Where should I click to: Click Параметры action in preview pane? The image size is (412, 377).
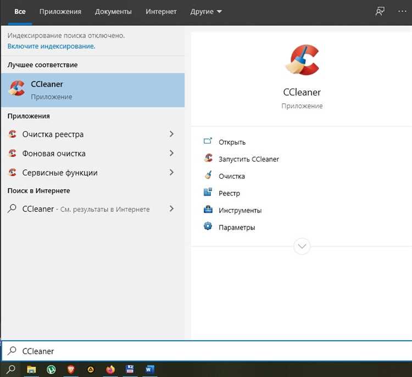237,228
